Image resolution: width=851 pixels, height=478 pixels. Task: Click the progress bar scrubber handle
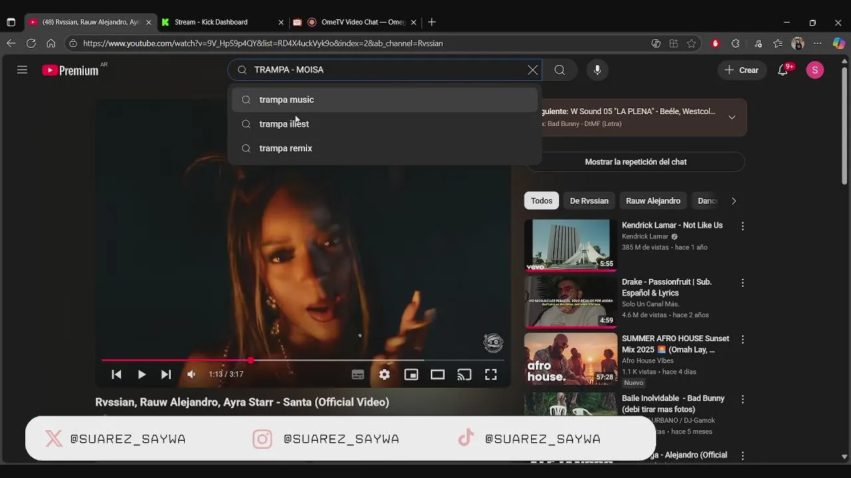tap(251, 360)
